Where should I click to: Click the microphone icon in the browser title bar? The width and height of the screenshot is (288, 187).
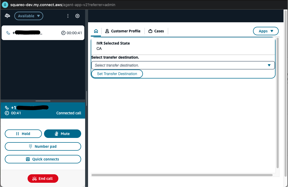[5, 5]
